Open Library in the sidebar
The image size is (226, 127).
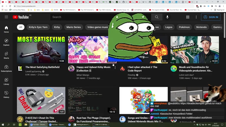(x=6, y=81)
